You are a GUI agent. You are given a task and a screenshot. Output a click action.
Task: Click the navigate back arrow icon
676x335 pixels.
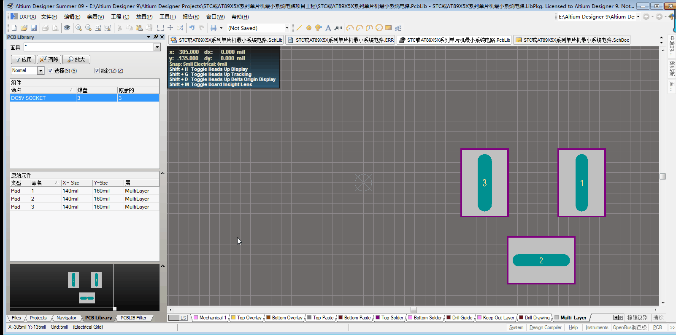(646, 17)
